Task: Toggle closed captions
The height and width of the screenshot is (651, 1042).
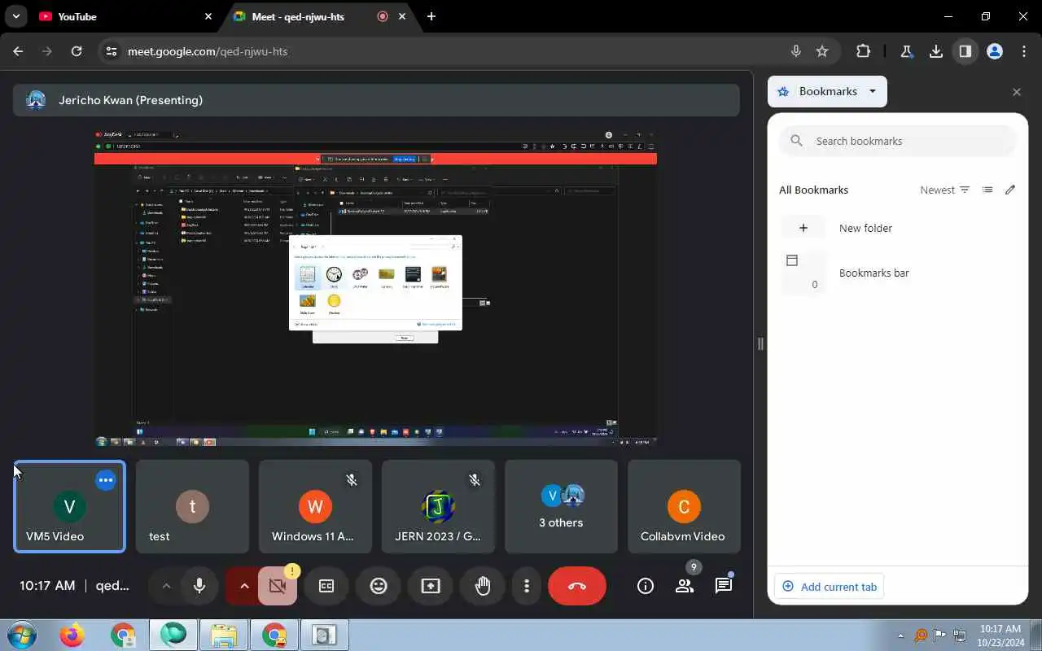Action: (326, 586)
